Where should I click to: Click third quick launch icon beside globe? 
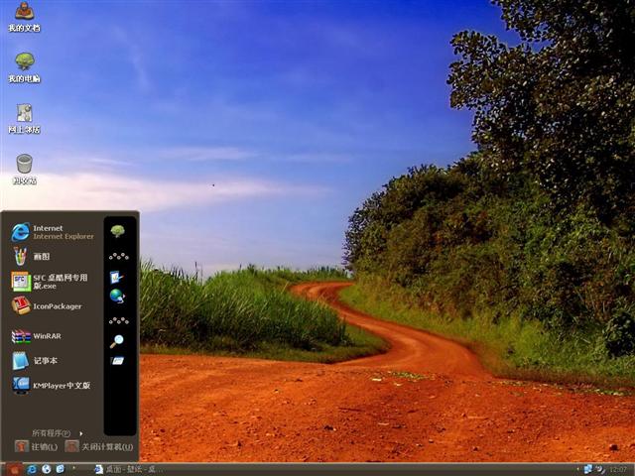click(x=60, y=469)
